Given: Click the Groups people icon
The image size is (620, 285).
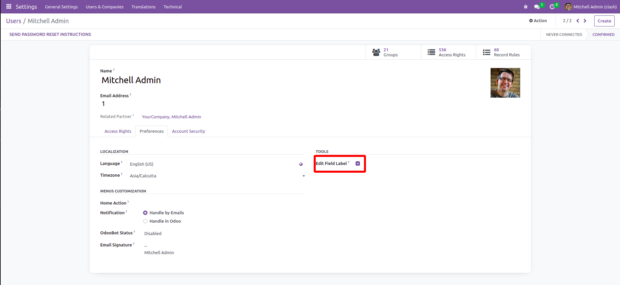Looking at the screenshot, I should coord(376,52).
